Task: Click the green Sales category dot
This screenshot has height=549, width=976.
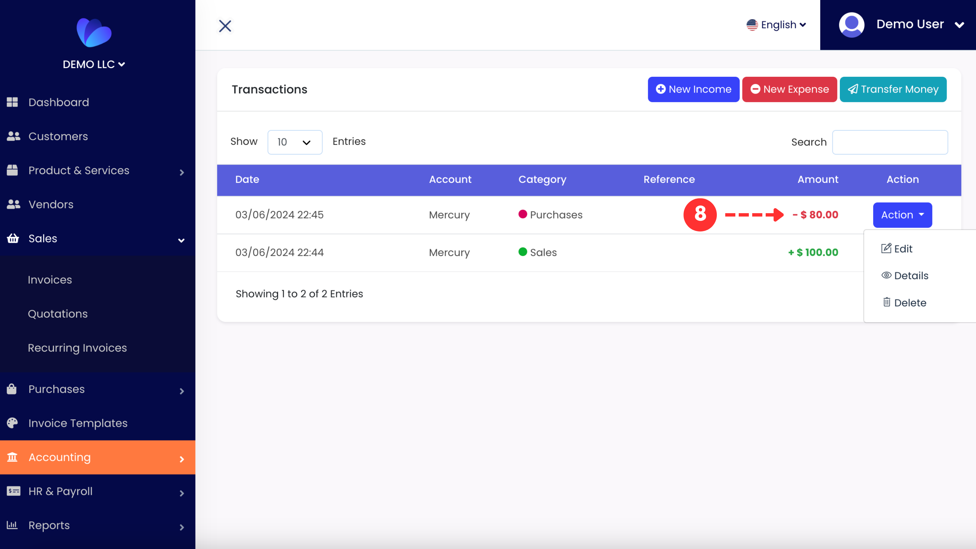Action: (522, 251)
